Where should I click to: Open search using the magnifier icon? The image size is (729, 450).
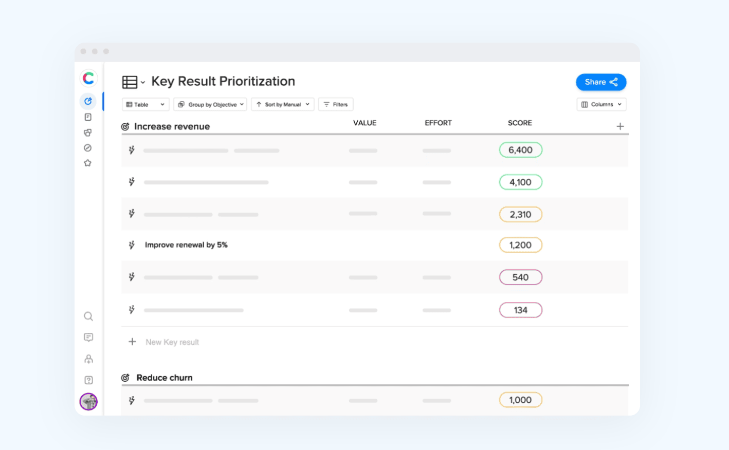click(x=88, y=316)
